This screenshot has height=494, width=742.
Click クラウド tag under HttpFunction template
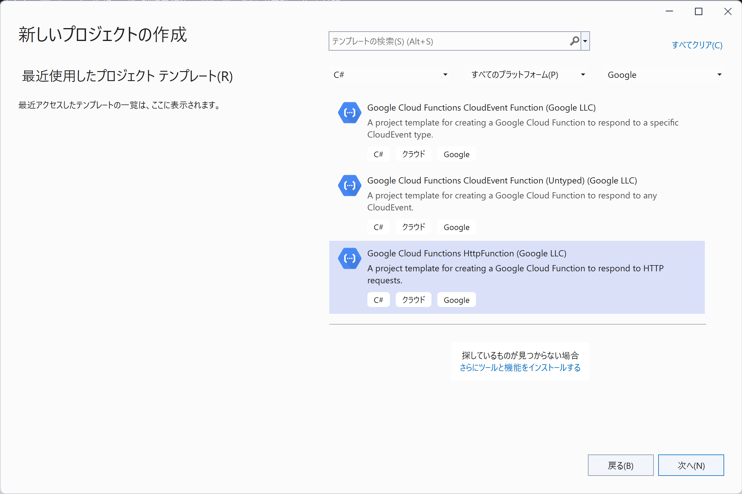point(413,300)
